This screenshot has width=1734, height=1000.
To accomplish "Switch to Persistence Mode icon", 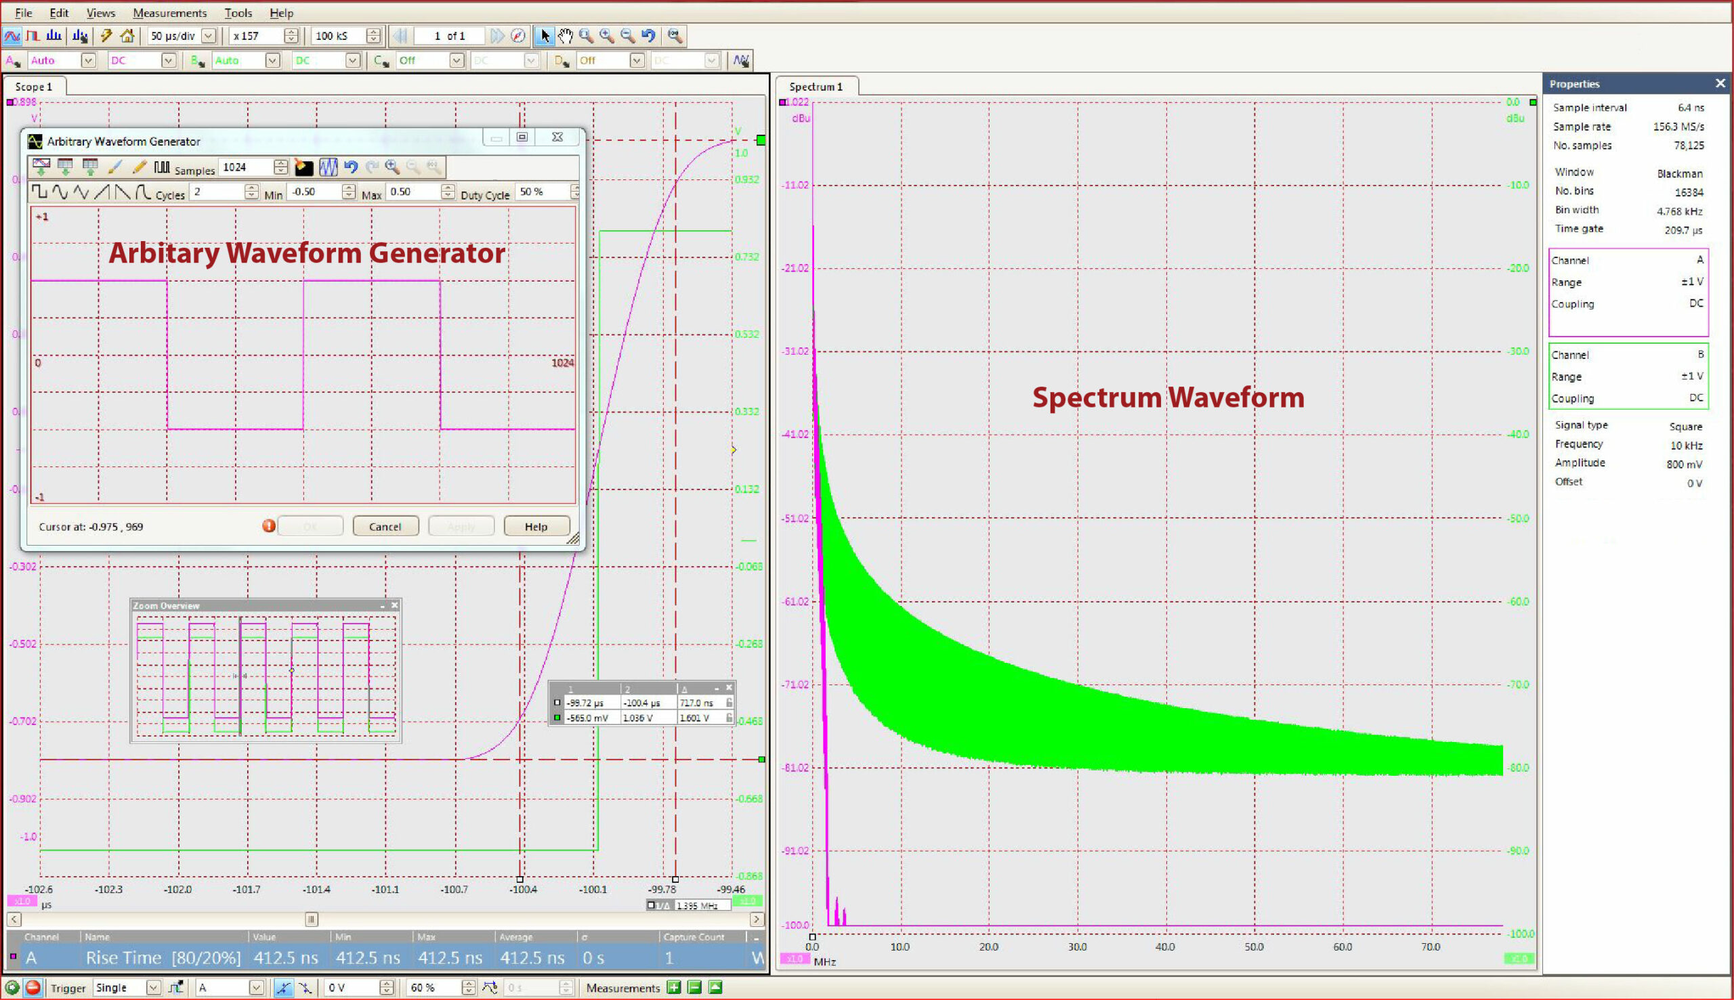I will [x=33, y=36].
